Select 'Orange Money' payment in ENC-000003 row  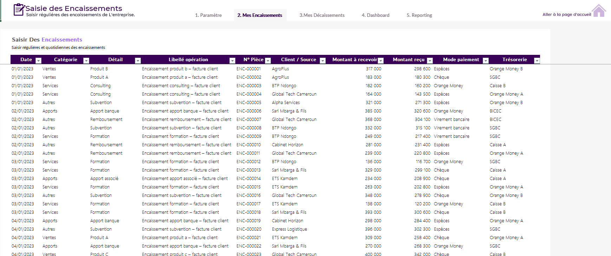pos(448,86)
